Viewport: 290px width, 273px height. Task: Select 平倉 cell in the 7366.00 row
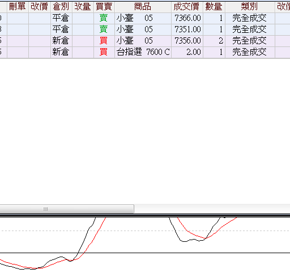click(61, 18)
